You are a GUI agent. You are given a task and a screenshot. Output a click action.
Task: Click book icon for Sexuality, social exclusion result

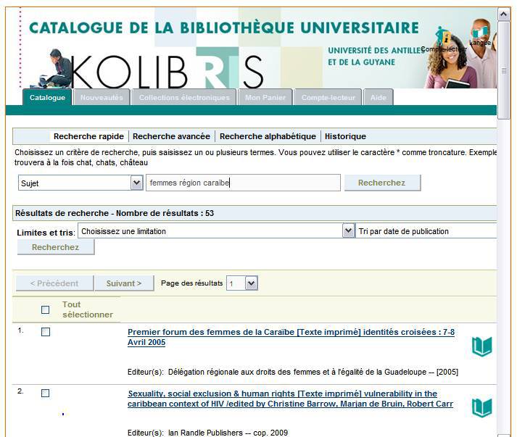click(481, 408)
